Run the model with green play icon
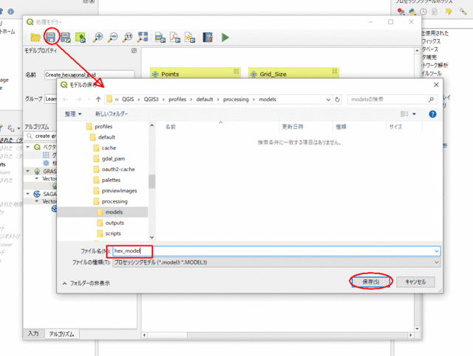473x356 pixels. tap(225, 38)
